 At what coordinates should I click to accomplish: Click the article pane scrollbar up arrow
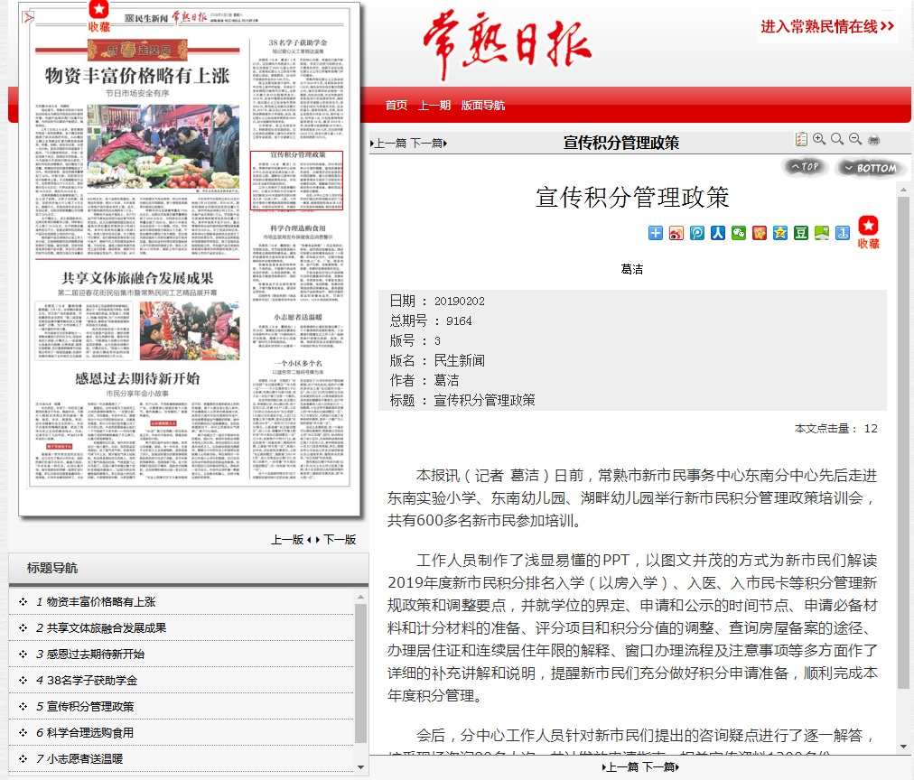click(x=903, y=190)
